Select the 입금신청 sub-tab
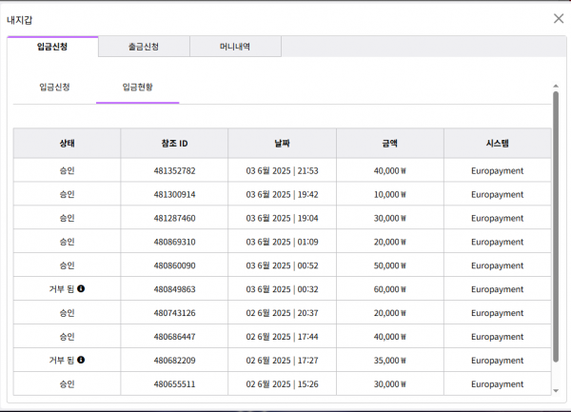 54,87
